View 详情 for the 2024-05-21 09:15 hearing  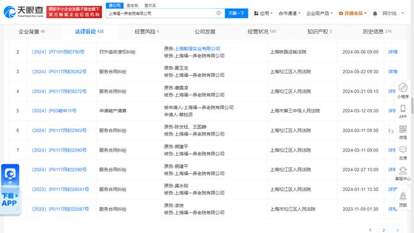coord(392,91)
